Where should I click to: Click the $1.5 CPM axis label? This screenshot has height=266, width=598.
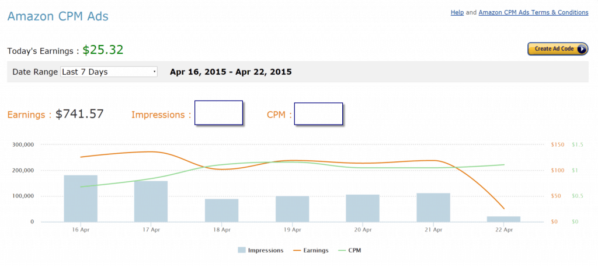click(x=578, y=144)
